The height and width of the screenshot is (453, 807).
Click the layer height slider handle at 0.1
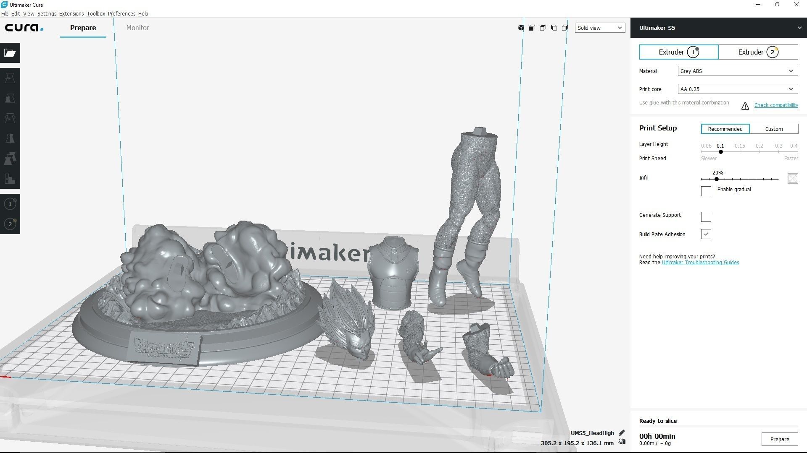point(721,152)
